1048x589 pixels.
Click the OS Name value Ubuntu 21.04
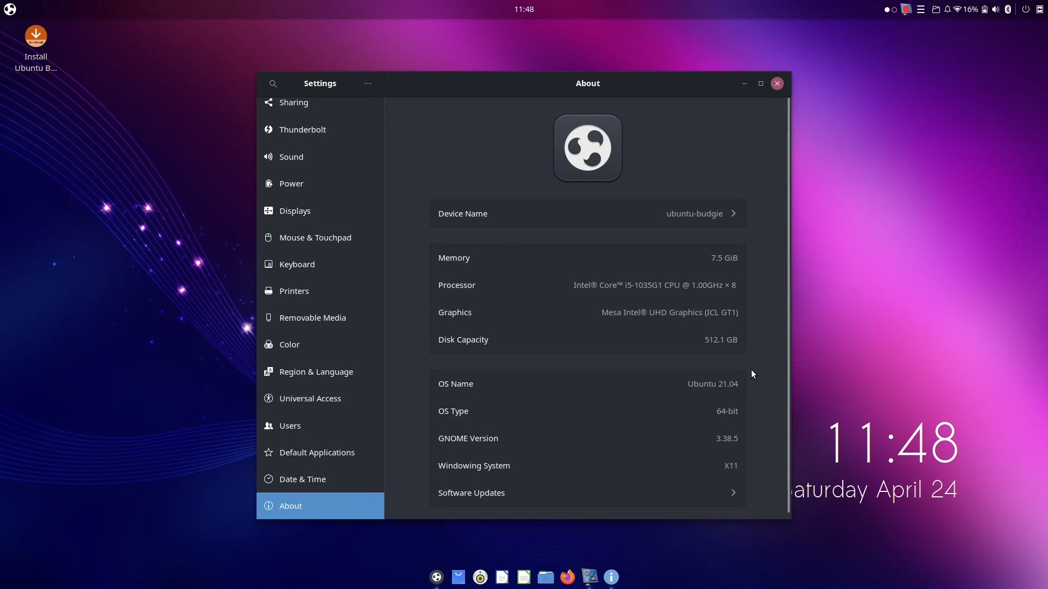point(713,384)
